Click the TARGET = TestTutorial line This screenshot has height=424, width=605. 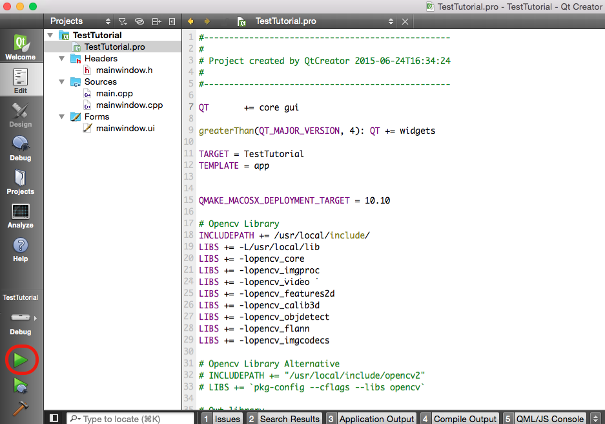(251, 154)
